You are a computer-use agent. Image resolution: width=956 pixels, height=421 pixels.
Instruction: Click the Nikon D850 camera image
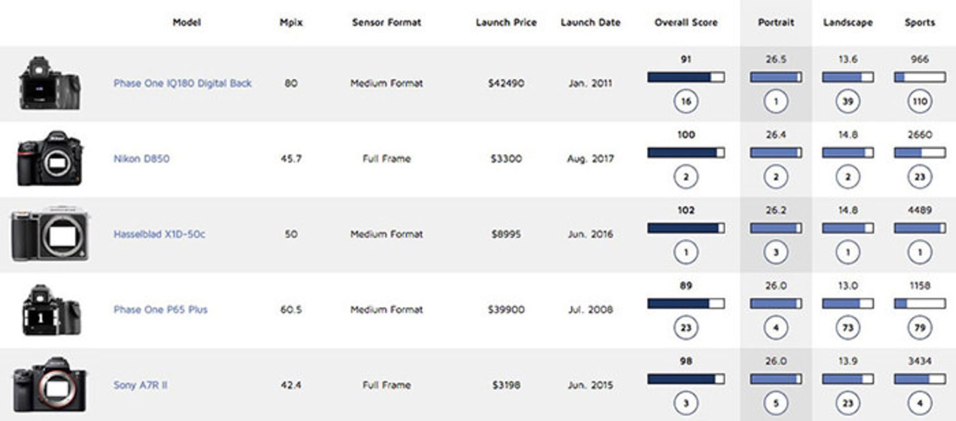pyautogui.click(x=50, y=158)
